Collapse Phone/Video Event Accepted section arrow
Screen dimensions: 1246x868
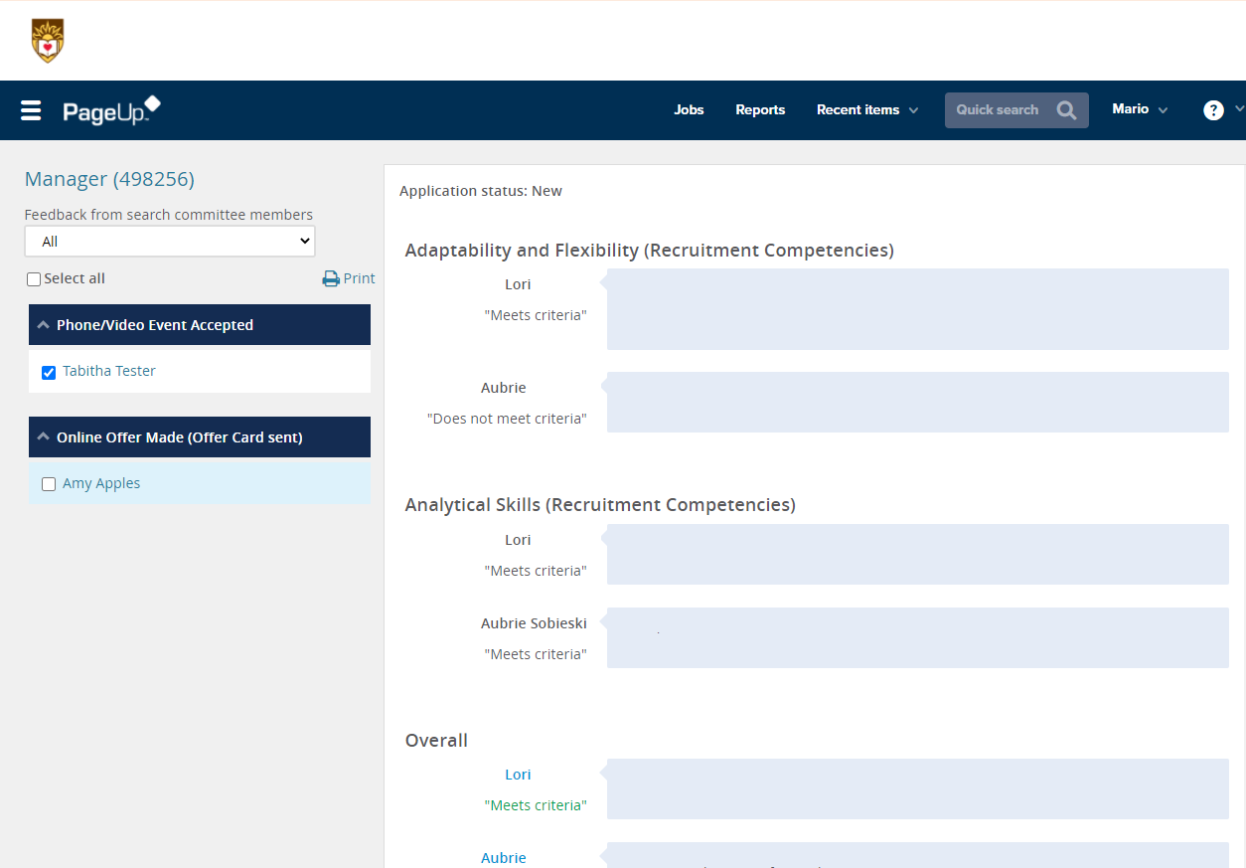tap(44, 325)
